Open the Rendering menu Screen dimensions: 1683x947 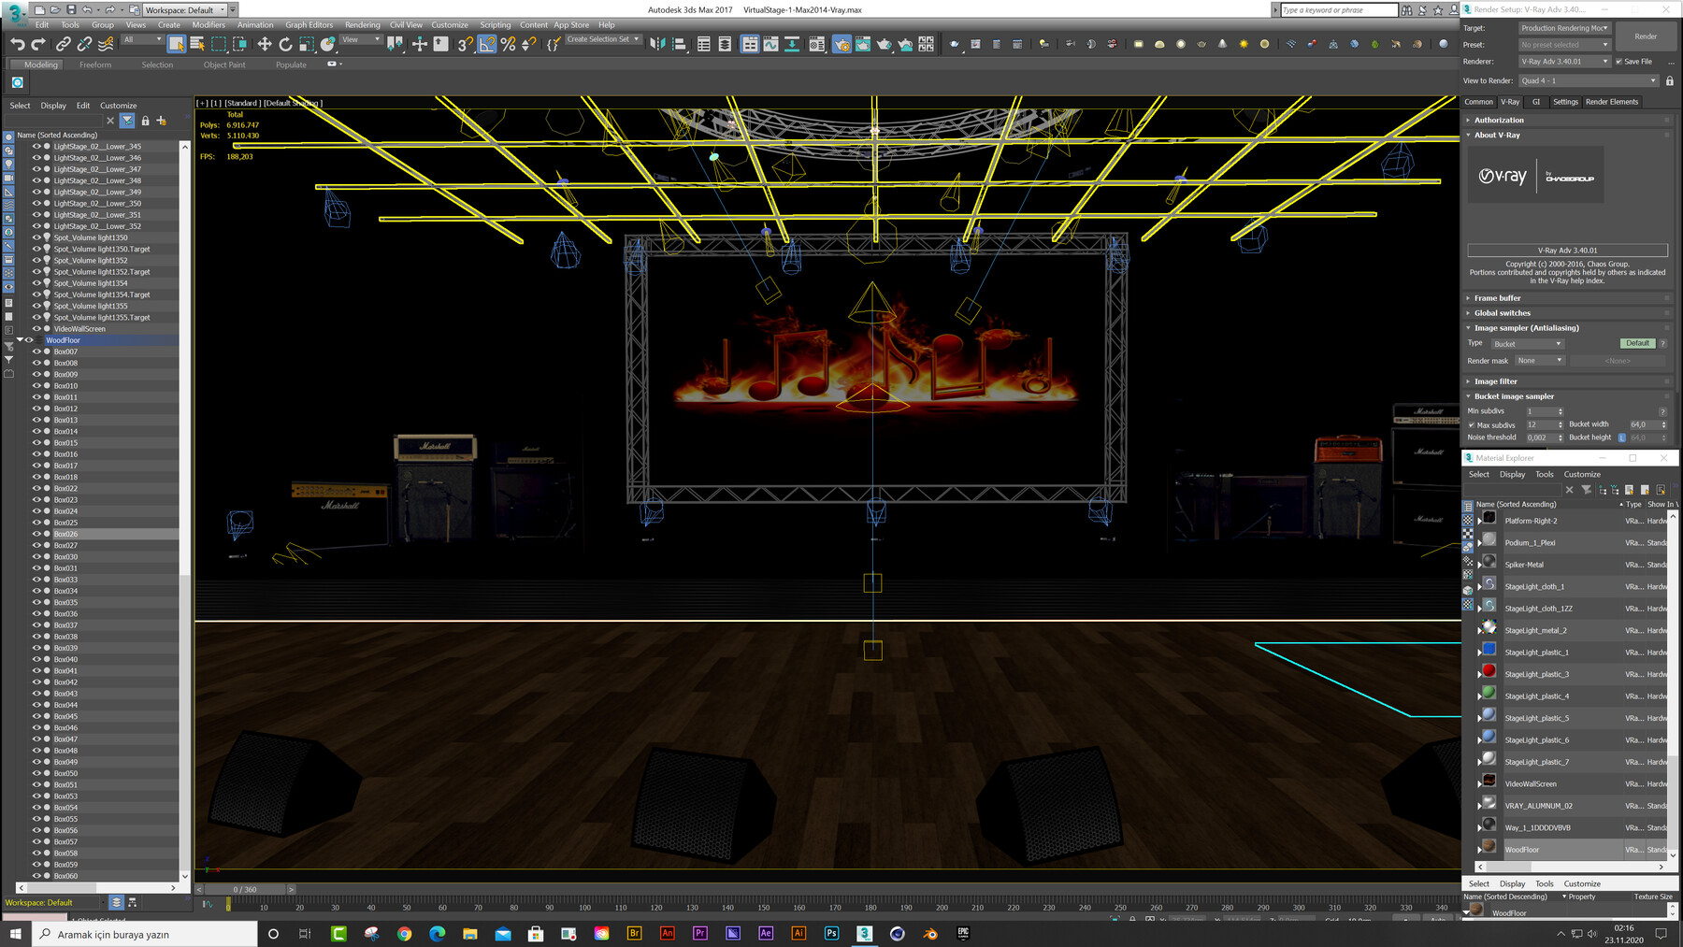tap(362, 25)
